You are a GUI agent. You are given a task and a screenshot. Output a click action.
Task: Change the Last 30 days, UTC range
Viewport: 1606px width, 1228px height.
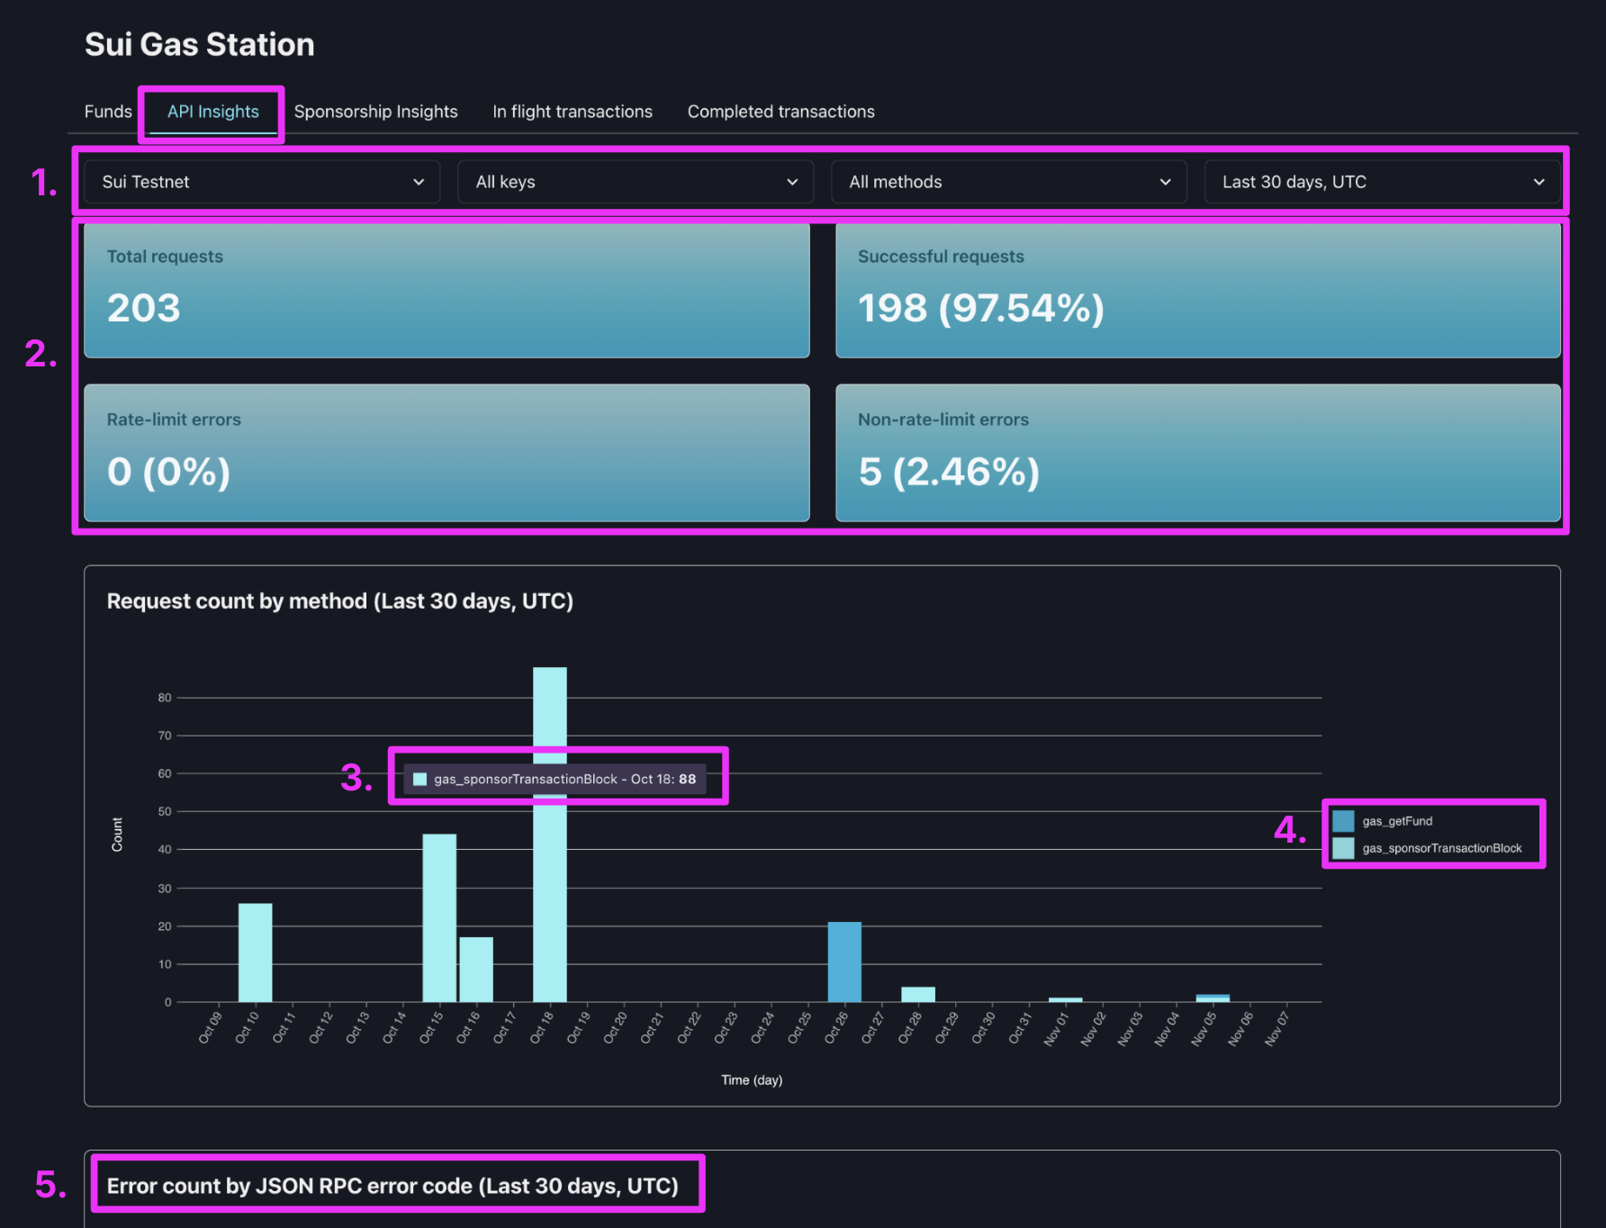point(1382,182)
